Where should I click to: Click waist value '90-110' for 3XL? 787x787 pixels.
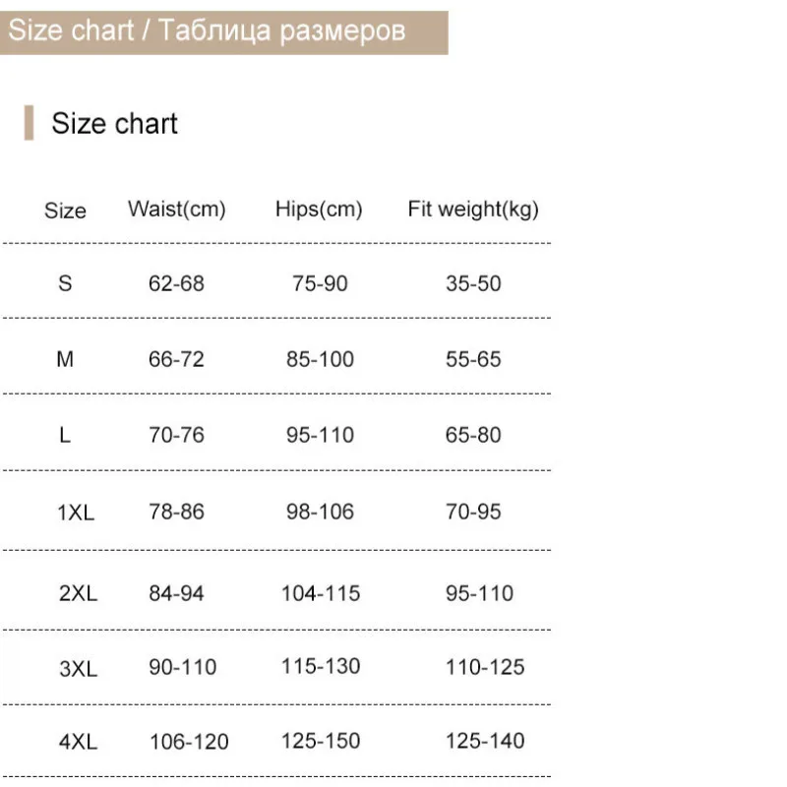tap(182, 667)
